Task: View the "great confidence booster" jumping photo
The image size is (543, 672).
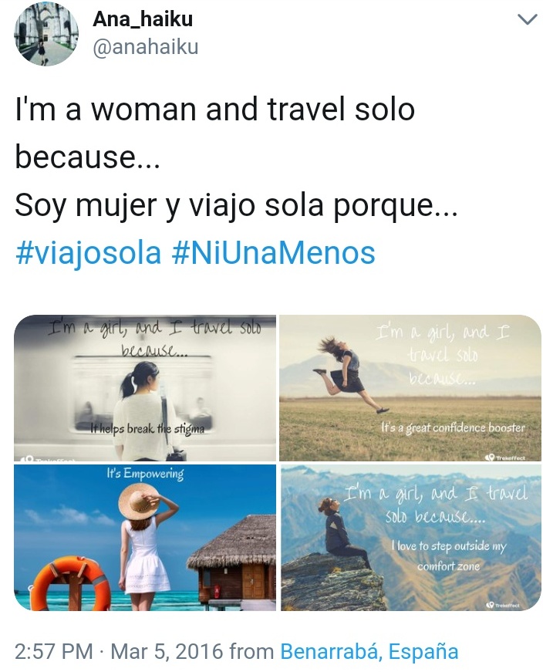Action: point(410,388)
